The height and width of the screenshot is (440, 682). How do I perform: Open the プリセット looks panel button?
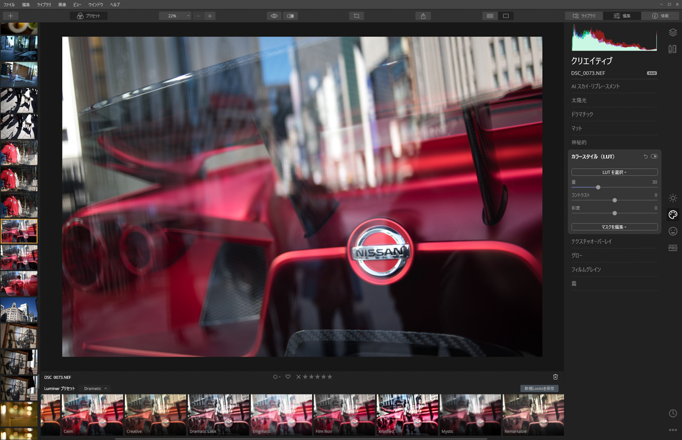pos(89,16)
